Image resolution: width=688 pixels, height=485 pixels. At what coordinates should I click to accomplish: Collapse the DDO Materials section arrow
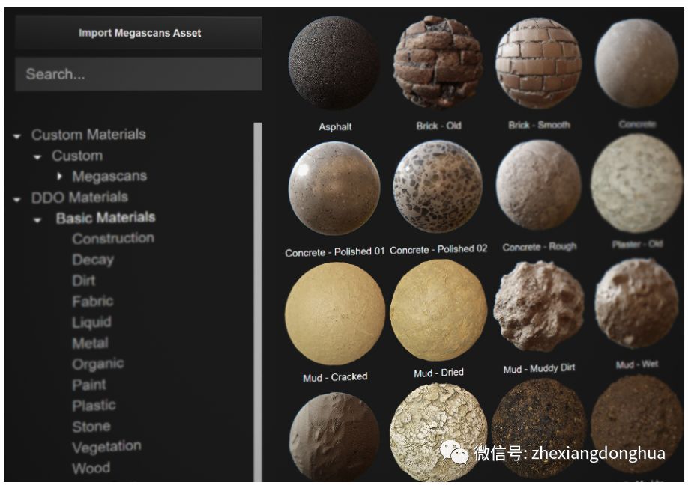[x=17, y=199]
